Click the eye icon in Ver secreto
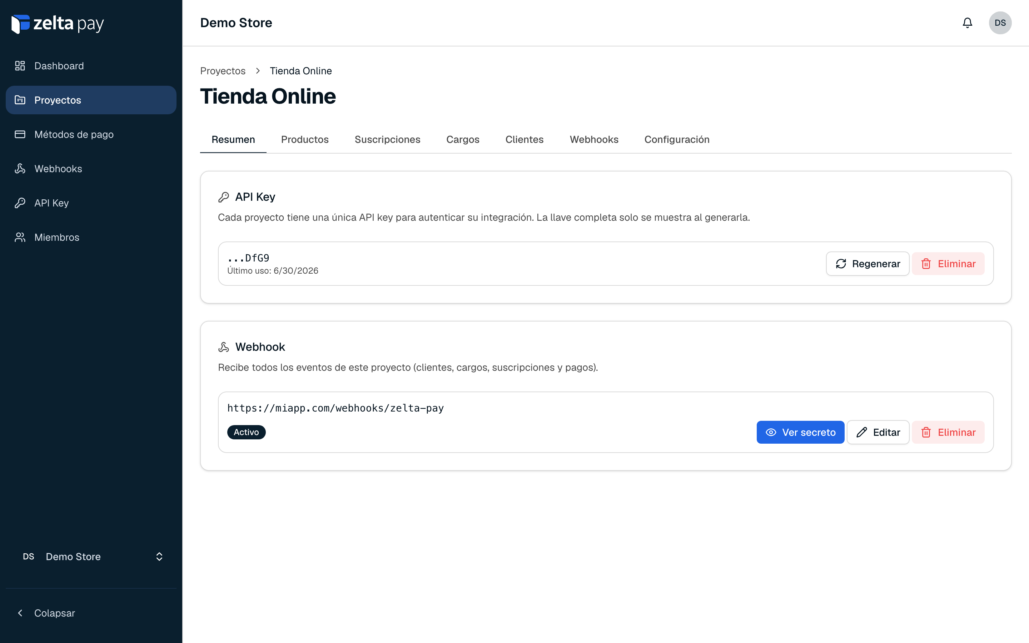The height and width of the screenshot is (643, 1029). (771, 433)
